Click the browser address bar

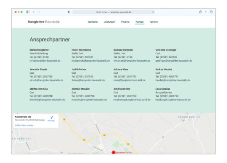coord(113,12)
